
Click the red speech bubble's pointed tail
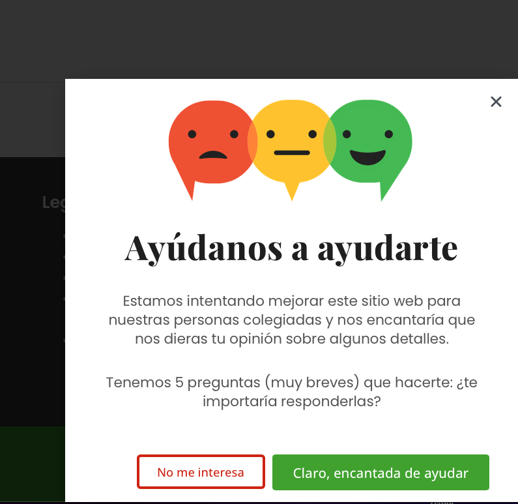pyautogui.click(x=190, y=190)
